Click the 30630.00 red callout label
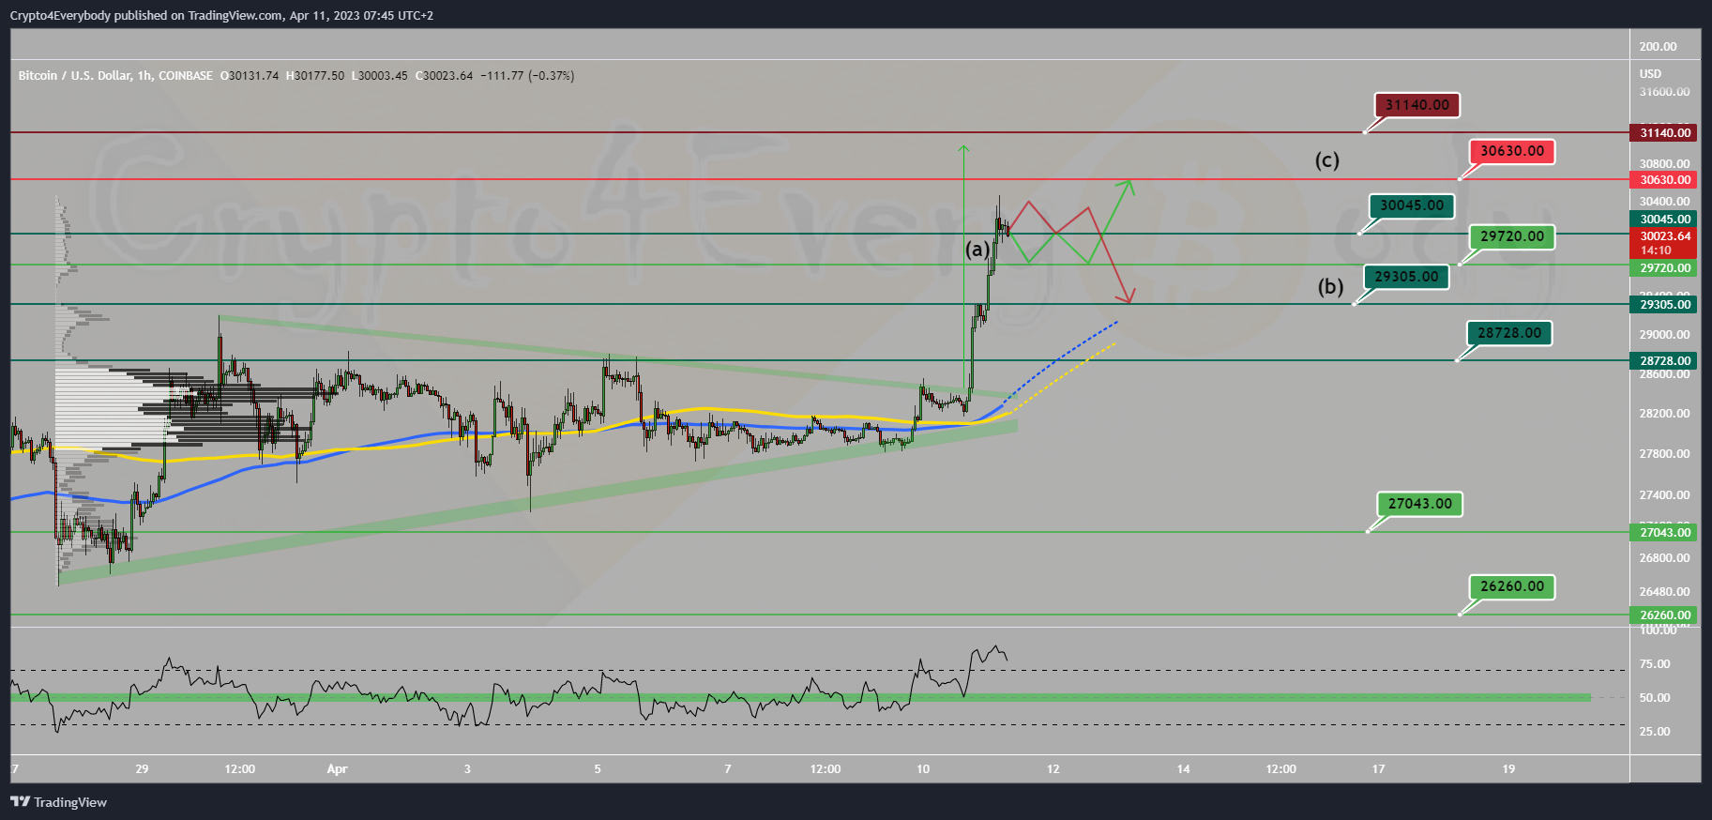The width and height of the screenshot is (1712, 820). (1512, 151)
